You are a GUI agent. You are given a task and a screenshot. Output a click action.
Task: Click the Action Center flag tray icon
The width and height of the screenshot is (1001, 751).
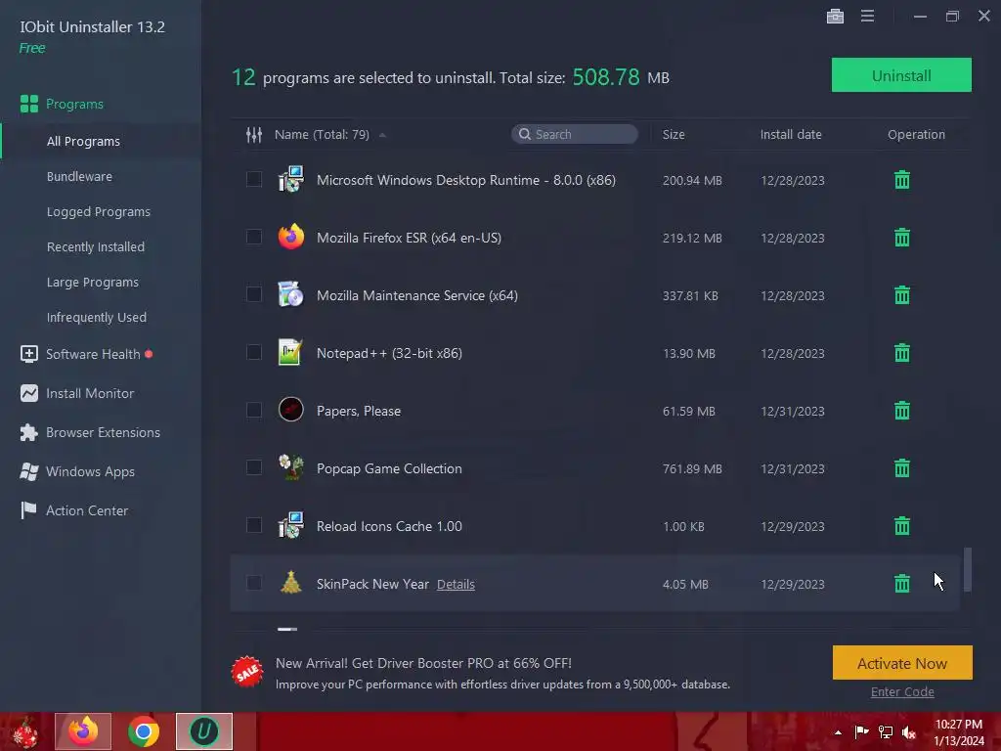pyautogui.click(x=861, y=731)
